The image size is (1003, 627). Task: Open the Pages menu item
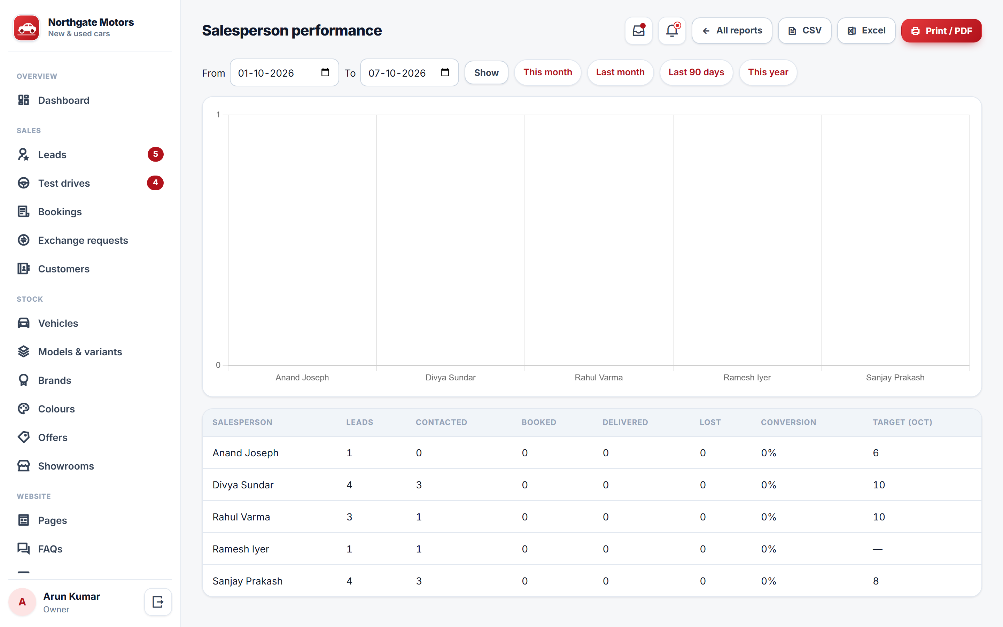(90, 520)
